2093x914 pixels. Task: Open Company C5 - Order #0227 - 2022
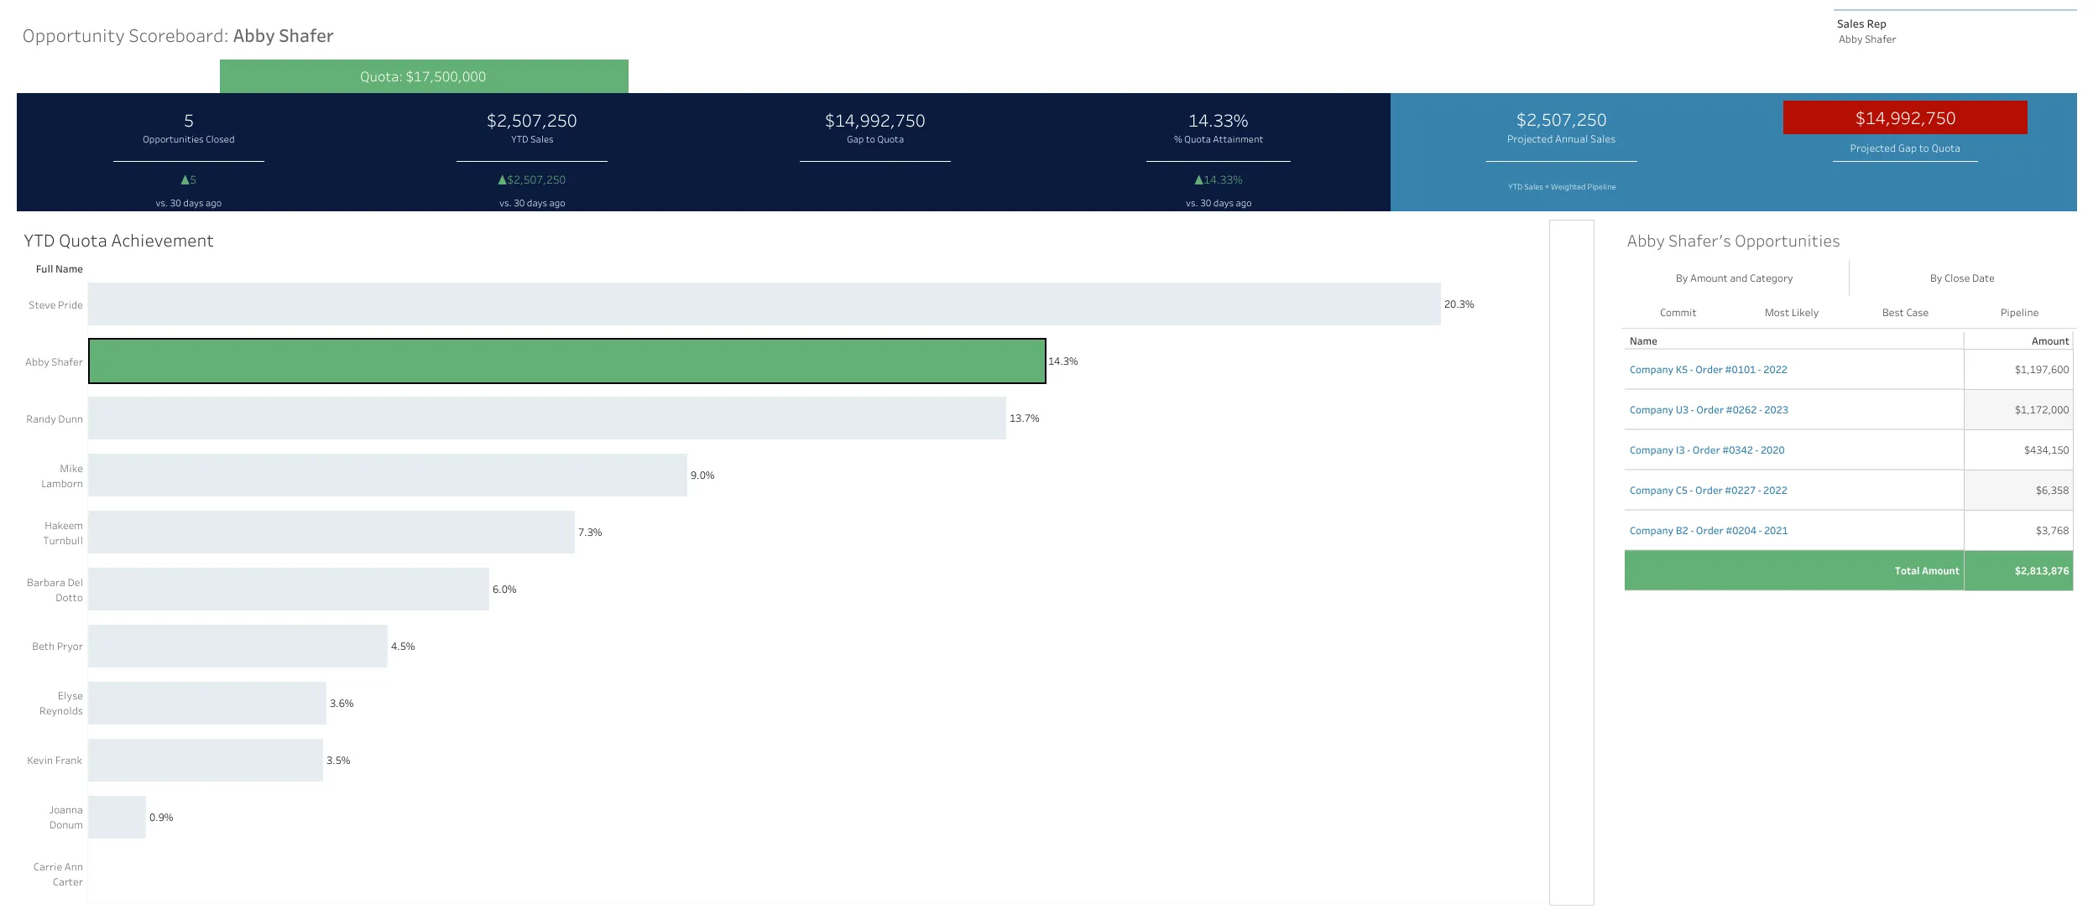point(1708,491)
